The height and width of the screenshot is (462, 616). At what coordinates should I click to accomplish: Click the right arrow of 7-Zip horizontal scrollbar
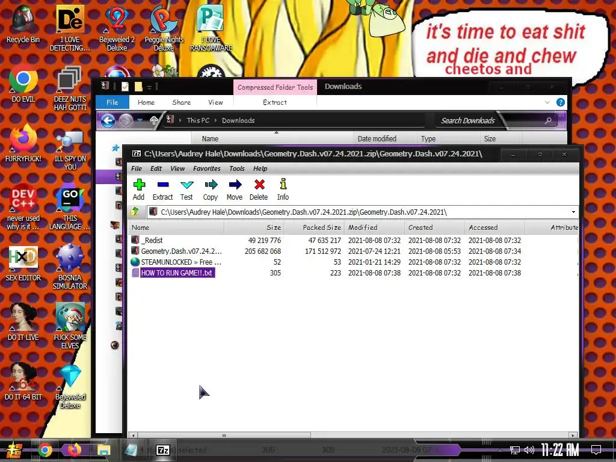pos(573,436)
